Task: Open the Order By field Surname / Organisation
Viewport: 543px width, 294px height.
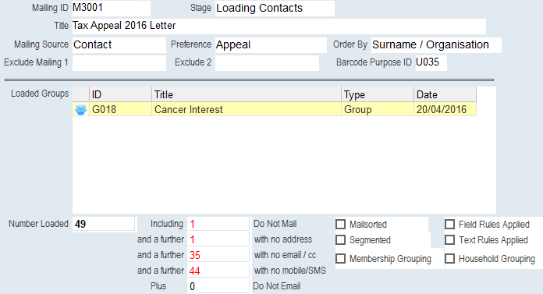Action: (x=436, y=45)
